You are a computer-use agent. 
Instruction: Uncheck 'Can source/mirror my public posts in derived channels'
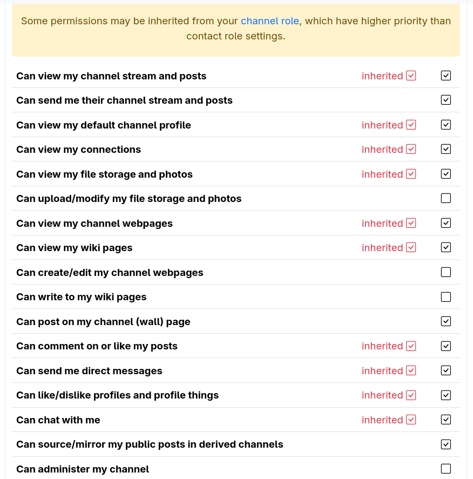445,444
